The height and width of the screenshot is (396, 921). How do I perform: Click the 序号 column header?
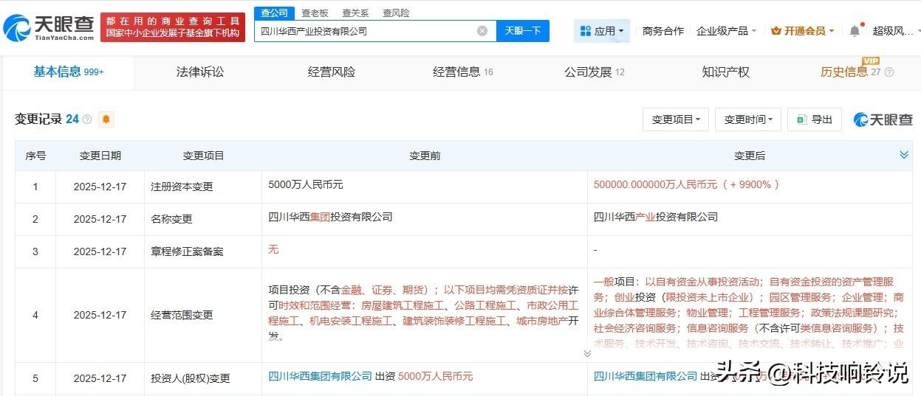coord(35,156)
